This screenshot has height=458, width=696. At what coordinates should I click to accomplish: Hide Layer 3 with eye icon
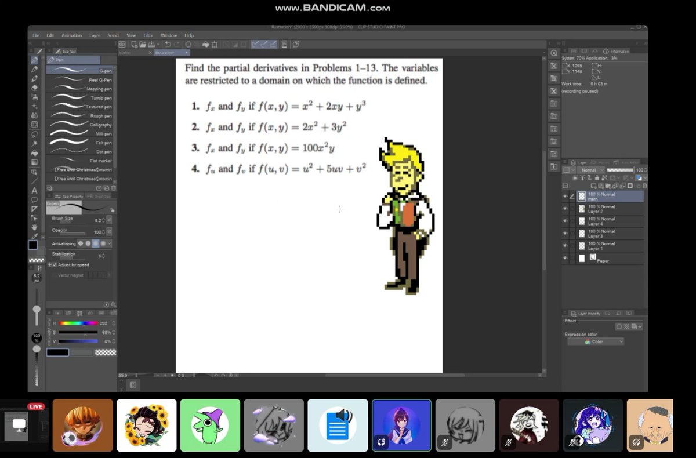point(565,233)
